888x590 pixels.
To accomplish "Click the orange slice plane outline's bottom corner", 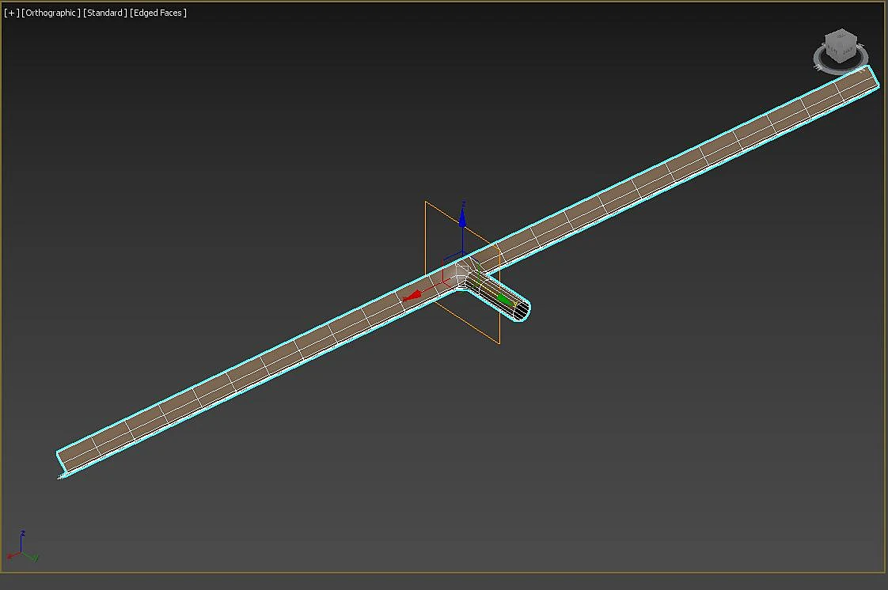I will (x=499, y=342).
